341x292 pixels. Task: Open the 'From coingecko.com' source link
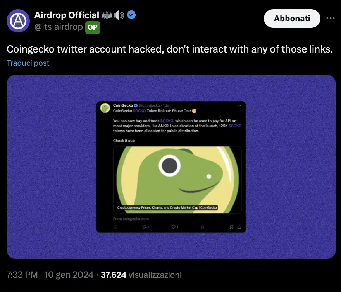pos(131,219)
